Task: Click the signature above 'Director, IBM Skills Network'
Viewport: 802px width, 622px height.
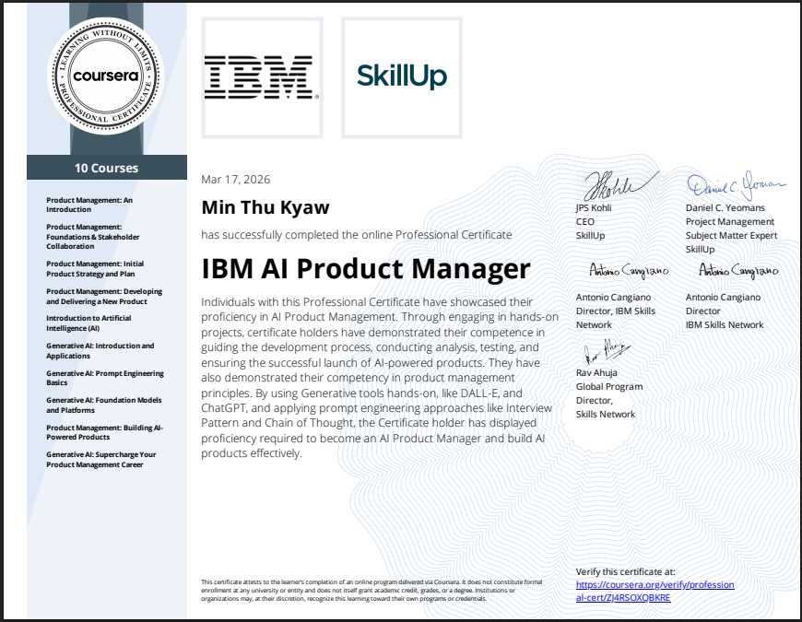Action: click(x=629, y=271)
